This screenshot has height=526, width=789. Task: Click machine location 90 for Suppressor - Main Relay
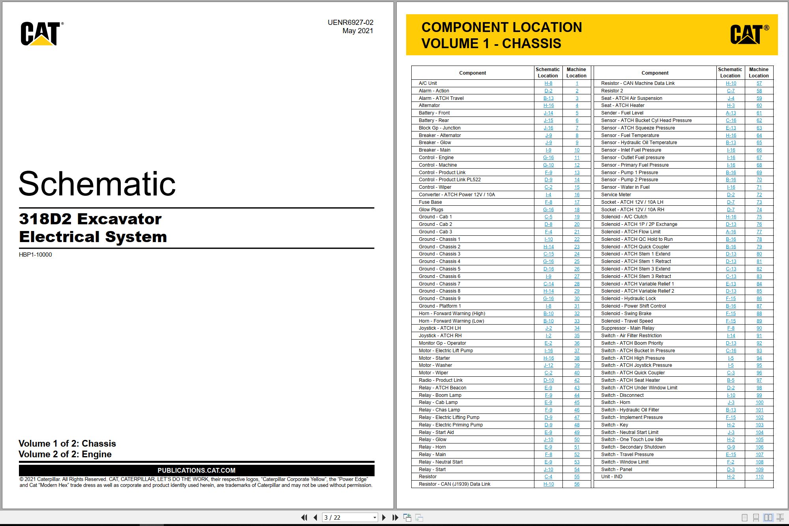(759, 328)
